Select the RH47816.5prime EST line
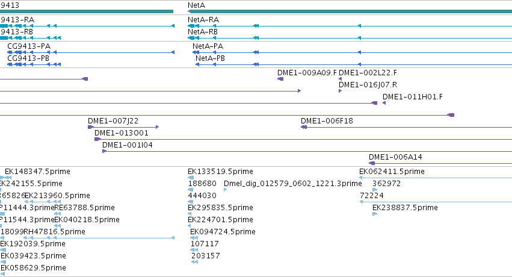Screen dimensions: 512x277 point(99,238)
